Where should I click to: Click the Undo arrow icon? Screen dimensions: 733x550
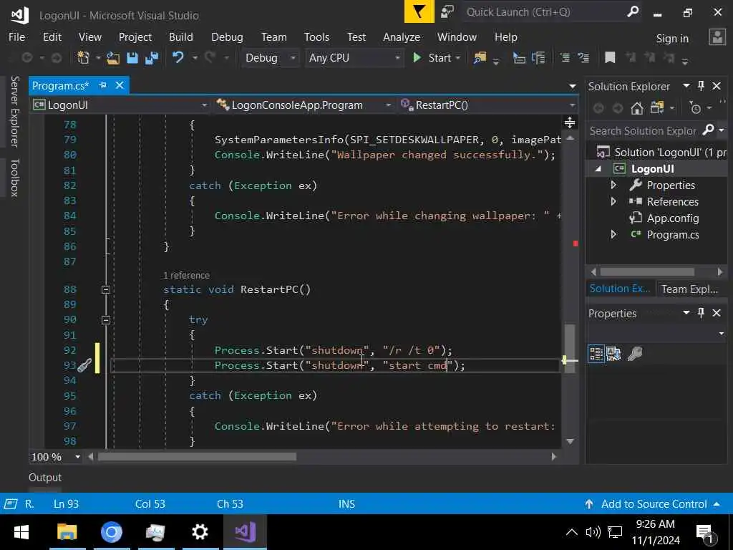[178, 57]
